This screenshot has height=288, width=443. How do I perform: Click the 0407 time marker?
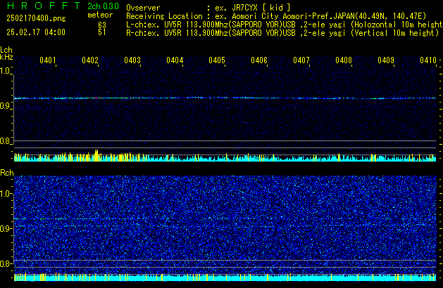click(x=301, y=60)
